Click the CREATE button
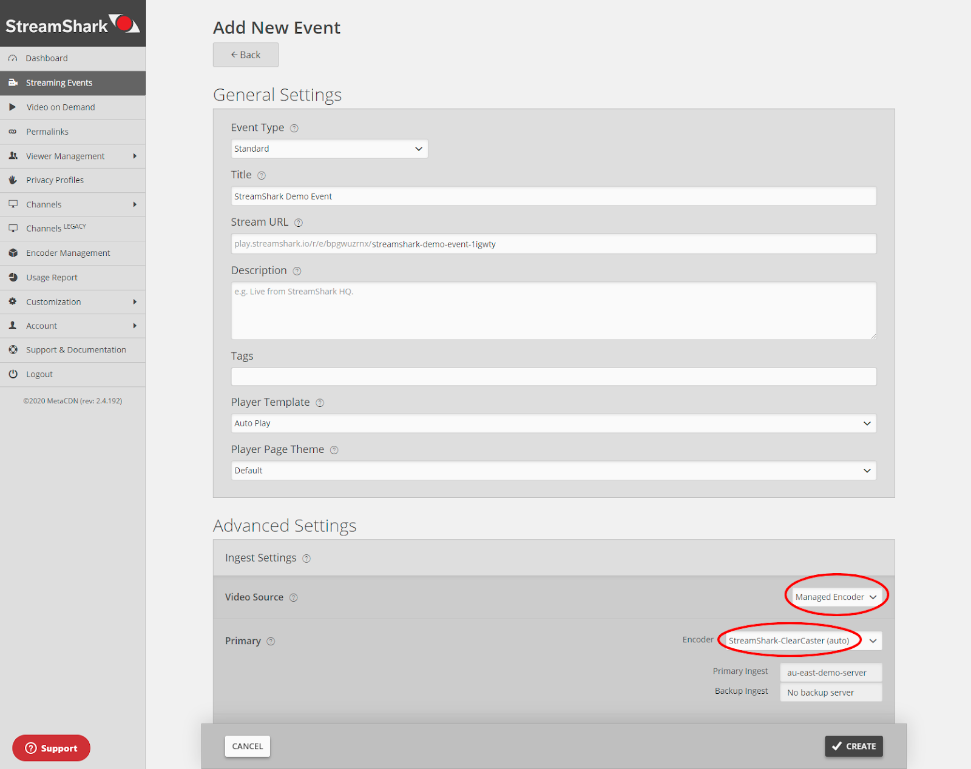Image resolution: width=971 pixels, height=769 pixels. pyautogui.click(x=854, y=746)
